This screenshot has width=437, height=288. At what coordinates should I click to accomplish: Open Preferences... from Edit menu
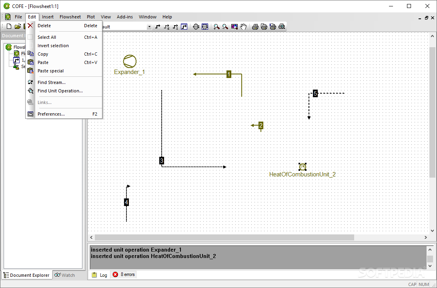(64, 114)
